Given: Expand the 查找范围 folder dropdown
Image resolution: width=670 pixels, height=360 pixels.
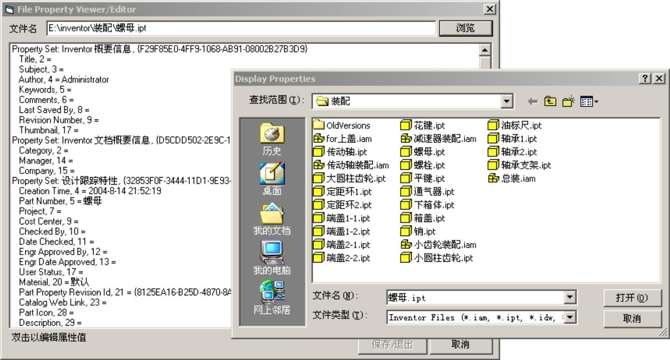Looking at the screenshot, I should 506,101.
